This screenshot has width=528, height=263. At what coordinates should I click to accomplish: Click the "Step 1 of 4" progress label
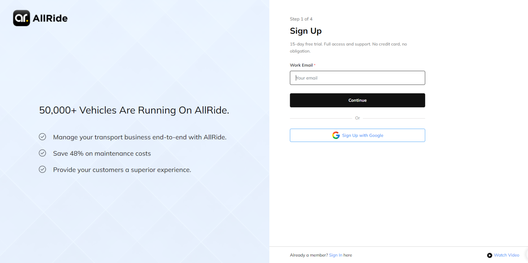point(301,19)
